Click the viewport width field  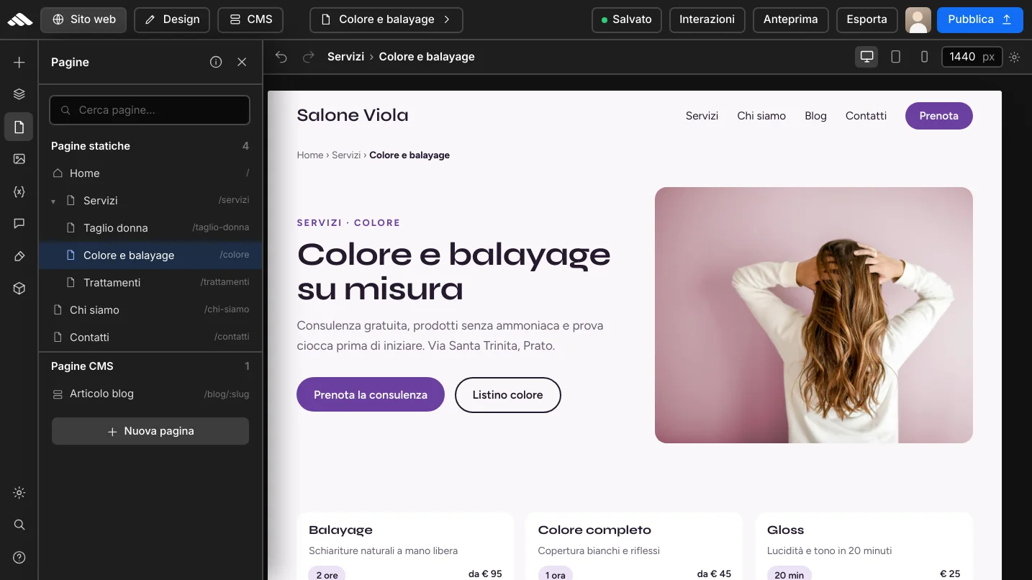pos(972,57)
